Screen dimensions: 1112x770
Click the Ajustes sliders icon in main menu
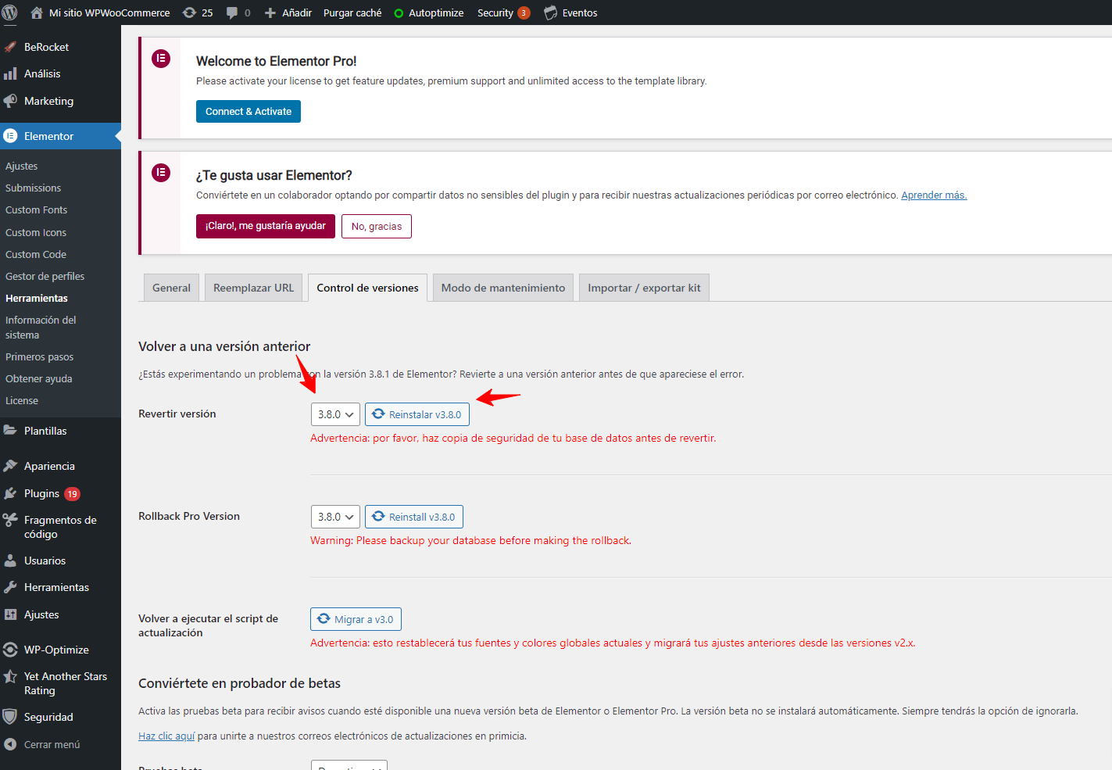[x=10, y=614]
